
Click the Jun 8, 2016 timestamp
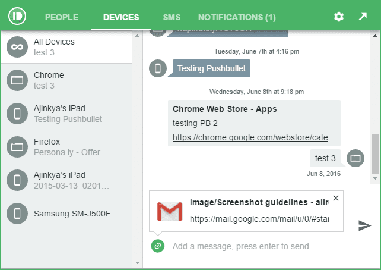pos(323,174)
